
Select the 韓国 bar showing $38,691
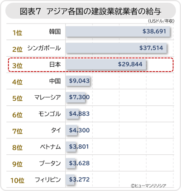118,31
